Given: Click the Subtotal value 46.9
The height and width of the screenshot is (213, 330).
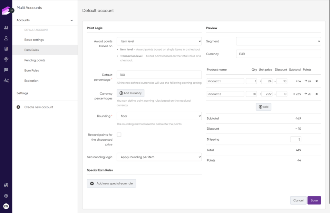Looking at the screenshot, I should (x=298, y=118).
